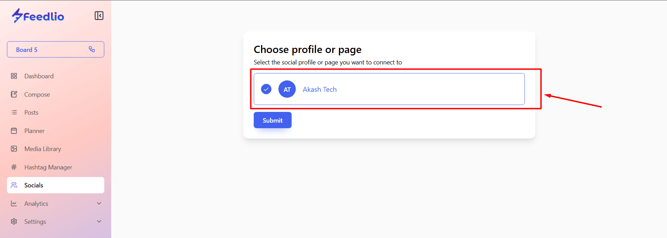The image size is (667, 238).
Task: Collapse the sidebar using the panel icon
Action: tap(99, 16)
